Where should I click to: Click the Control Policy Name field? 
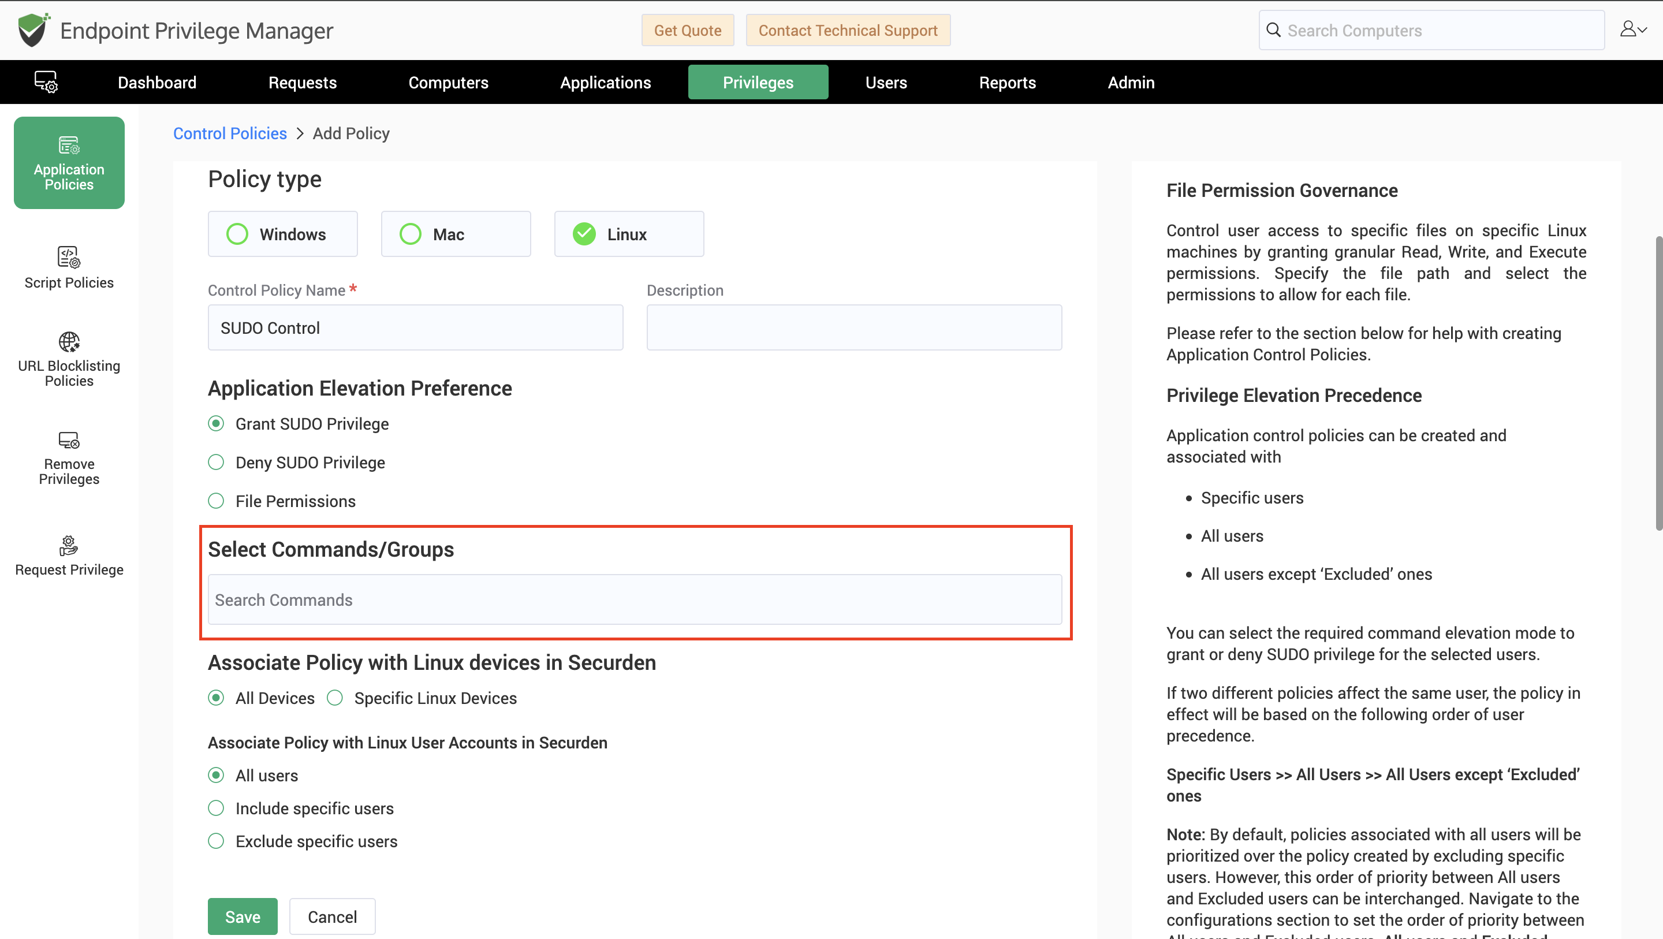click(x=416, y=328)
